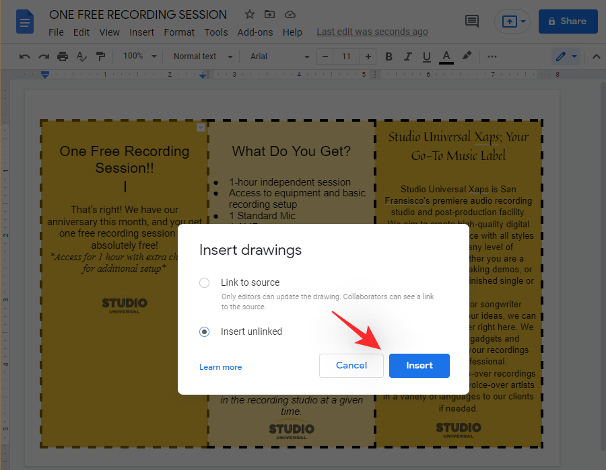606x470 pixels.
Task: Open comment history speech bubble icon
Action: coord(472,22)
